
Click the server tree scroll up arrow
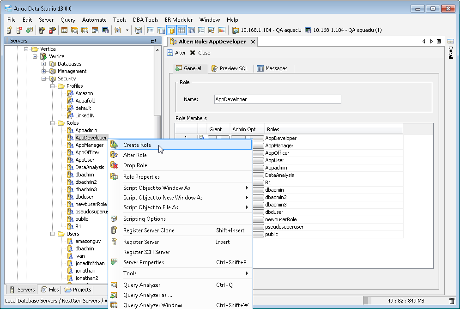point(157,50)
